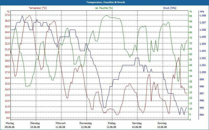Select the green 'rel. Feuchte [%]' legend label
Image resolution: width=209 pixels, height=130 pixels.
[104, 8]
